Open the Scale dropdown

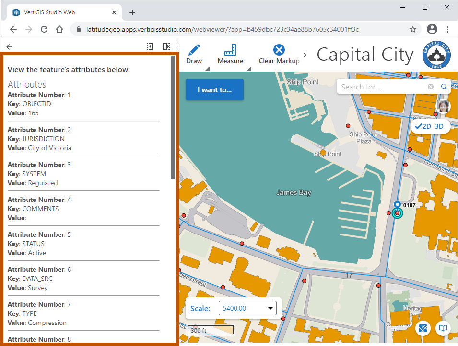coord(247,308)
